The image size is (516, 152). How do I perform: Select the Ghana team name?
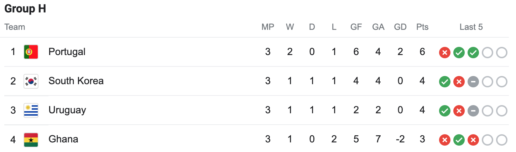pyautogui.click(x=63, y=139)
